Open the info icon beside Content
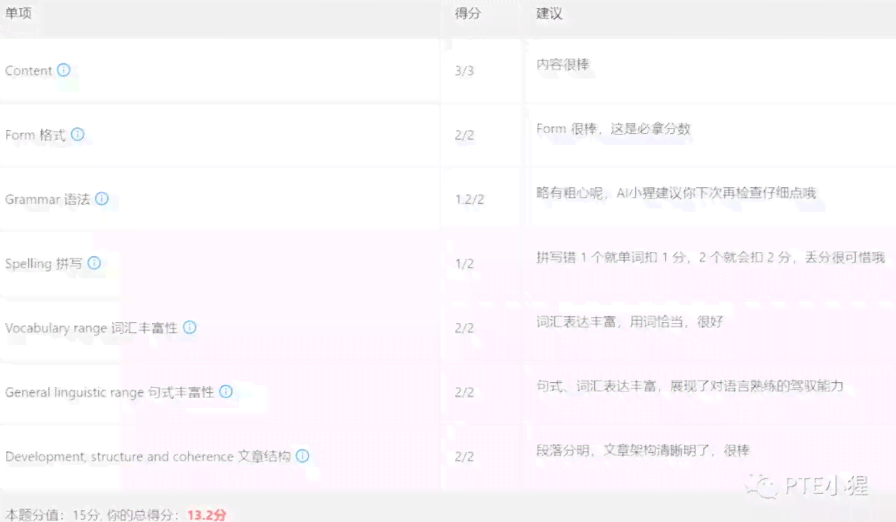This screenshot has height=522, width=896. (63, 70)
